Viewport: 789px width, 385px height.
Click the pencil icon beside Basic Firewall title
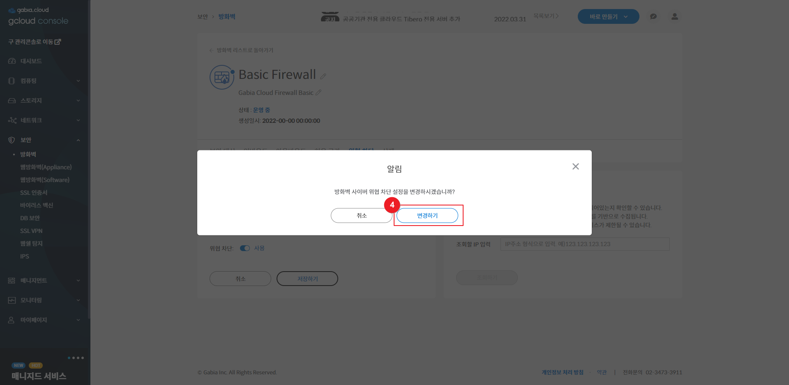[x=323, y=76]
